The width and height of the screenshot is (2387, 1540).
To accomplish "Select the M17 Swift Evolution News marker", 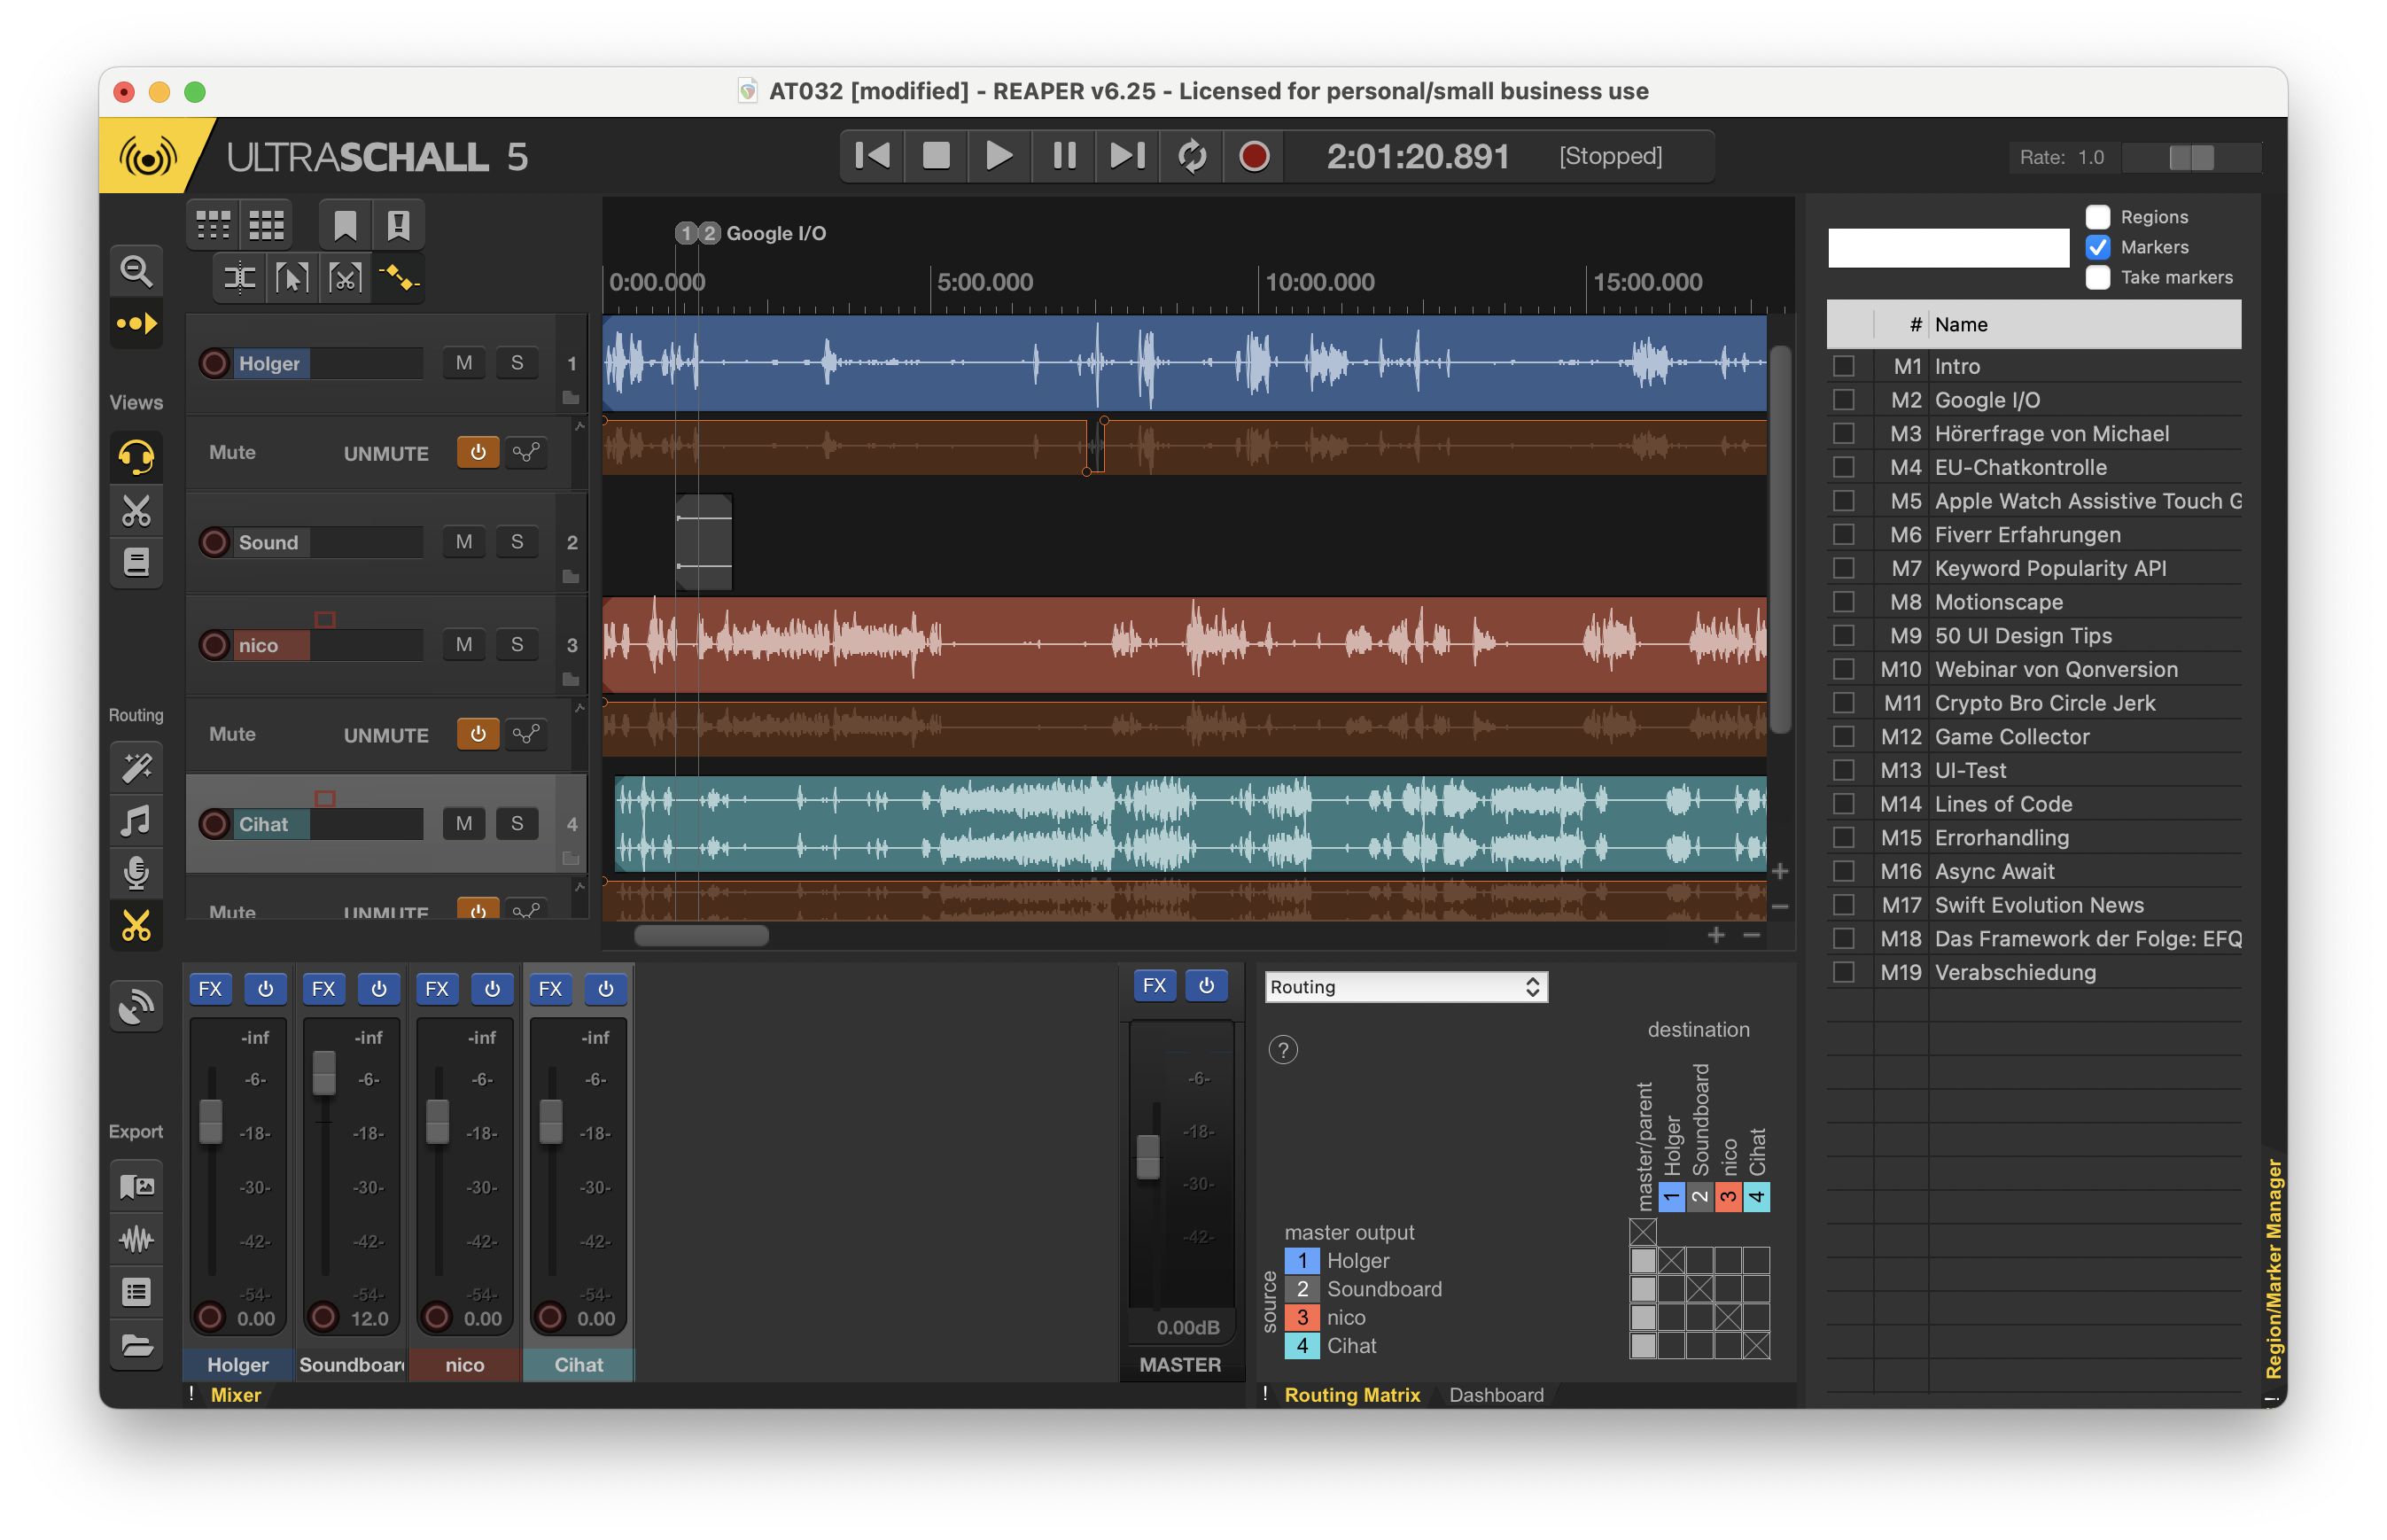I will click(2035, 905).
